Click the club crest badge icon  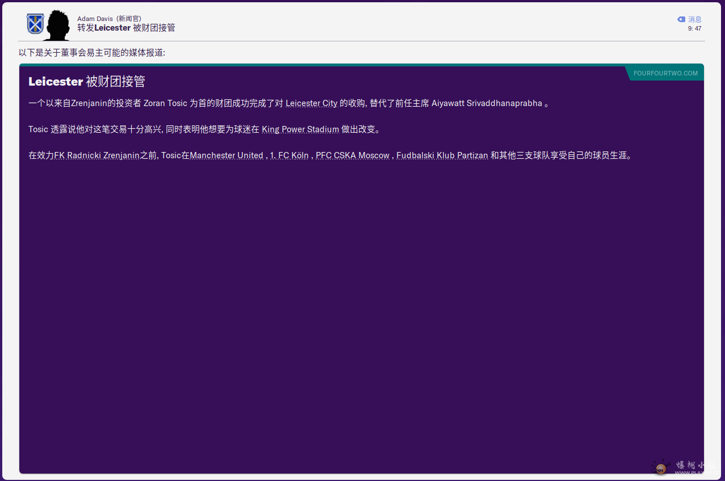[35, 24]
